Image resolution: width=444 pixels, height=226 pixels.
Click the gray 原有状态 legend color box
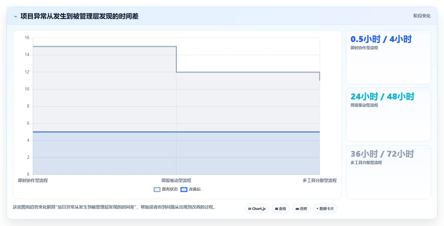pos(157,189)
